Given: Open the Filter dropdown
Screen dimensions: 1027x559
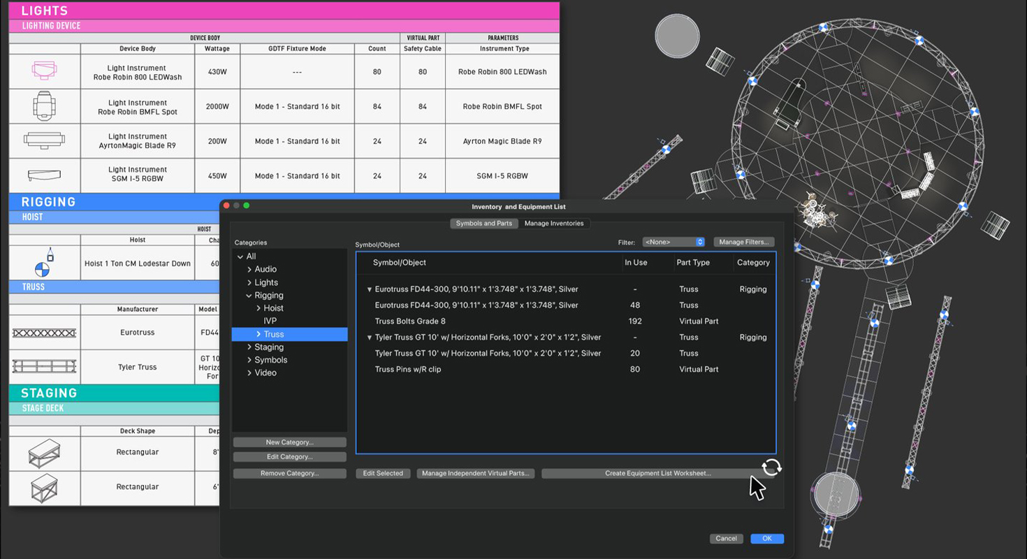Looking at the screenshot, I should [x=673, y=242].
